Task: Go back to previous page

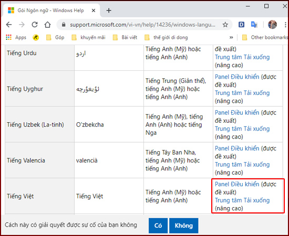Action: point(9,25)
